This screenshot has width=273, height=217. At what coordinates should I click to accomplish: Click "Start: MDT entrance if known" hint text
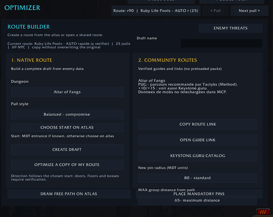click(x=62, y=136)
